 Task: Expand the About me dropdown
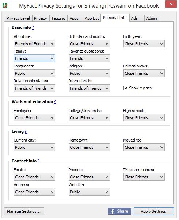(x=34, y=44)
